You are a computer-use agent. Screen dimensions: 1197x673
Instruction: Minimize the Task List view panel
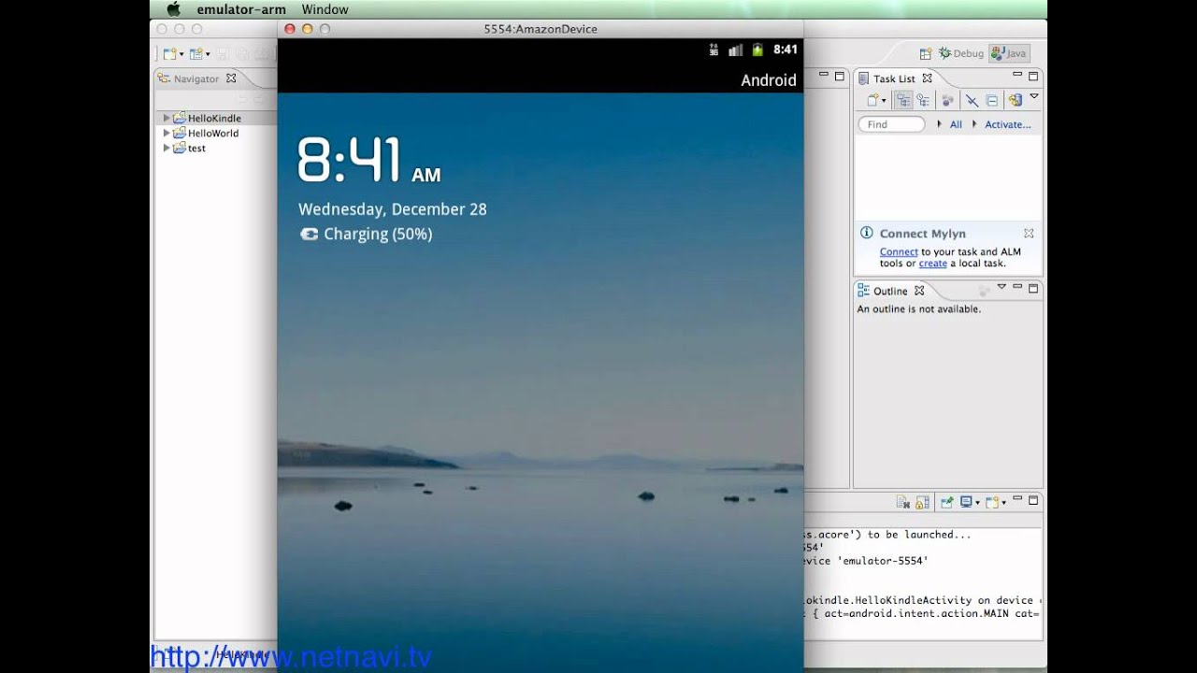pos(1017,74)
